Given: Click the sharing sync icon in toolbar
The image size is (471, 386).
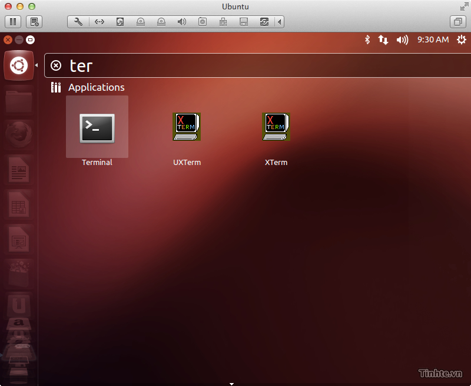Looking at the screenshot, I should (264, 22).
